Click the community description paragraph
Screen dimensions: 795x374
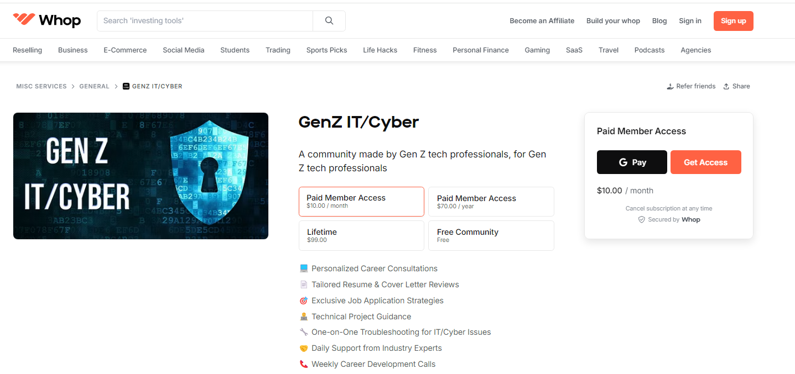(422, 161)
